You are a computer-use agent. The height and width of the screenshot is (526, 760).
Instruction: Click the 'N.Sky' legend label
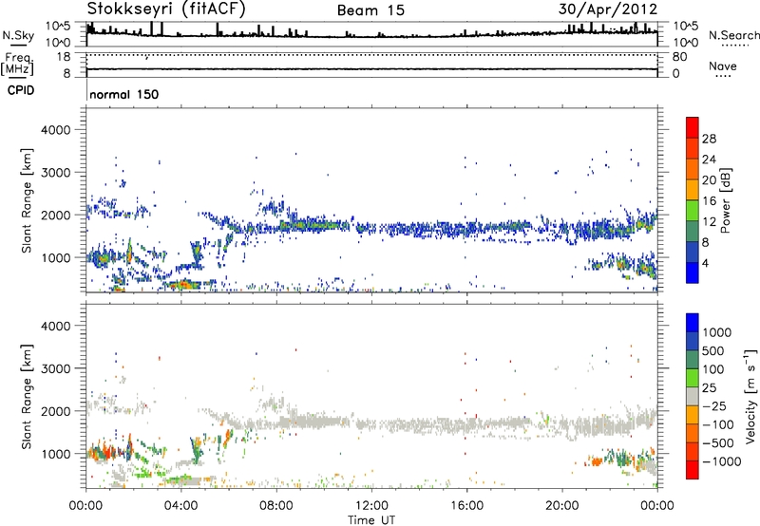[x=18, y=35]
